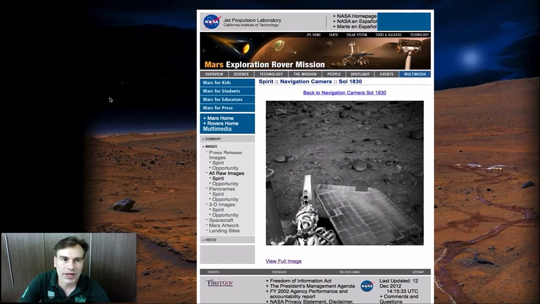The width and height of the screenshot is (540, 304).
Task: Switch to the MULTIMEDIA tab
Action: 415,74
